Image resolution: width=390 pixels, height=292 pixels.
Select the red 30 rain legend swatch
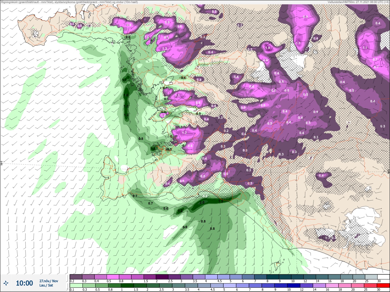coord(383,286)
